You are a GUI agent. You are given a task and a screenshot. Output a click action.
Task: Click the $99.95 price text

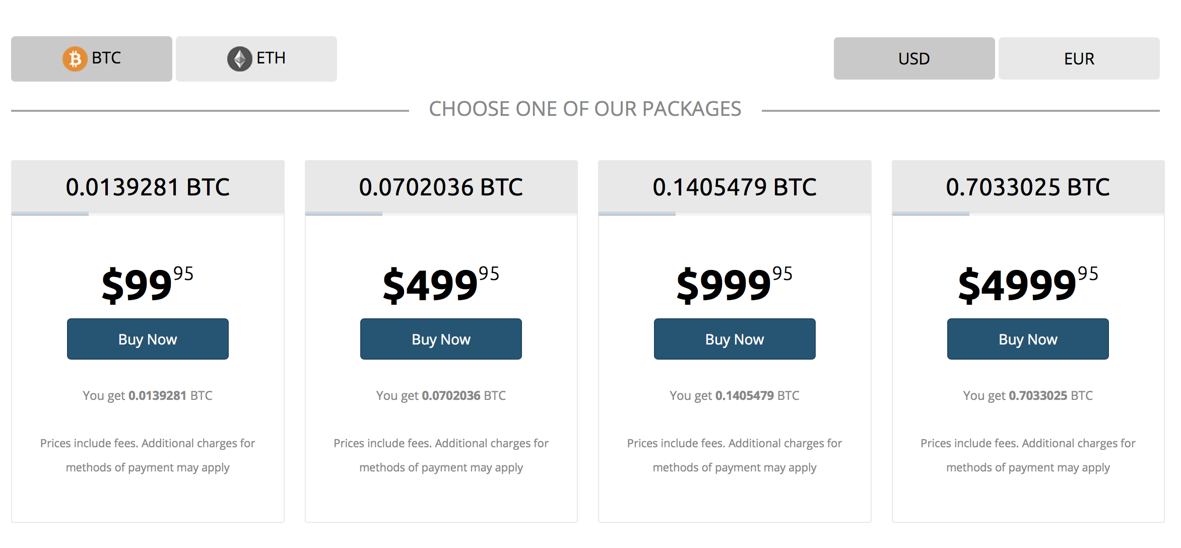point(148,285)
